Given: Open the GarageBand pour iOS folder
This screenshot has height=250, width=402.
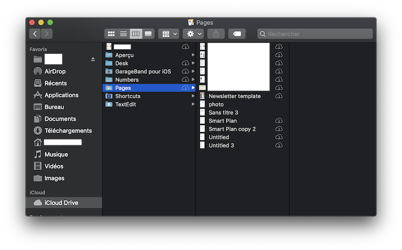Looking at the screenshot, I should coord(143,71).
